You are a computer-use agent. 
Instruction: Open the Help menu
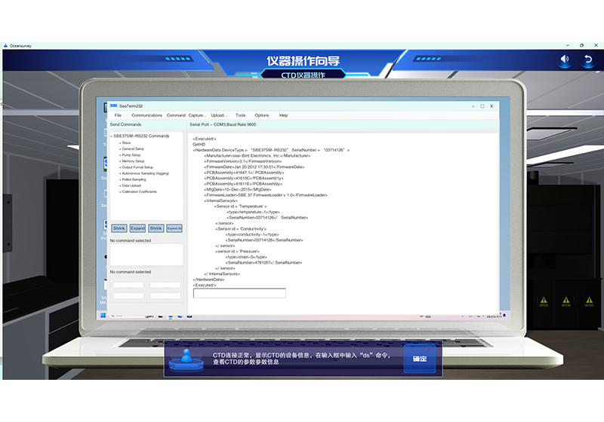[284, 115]
